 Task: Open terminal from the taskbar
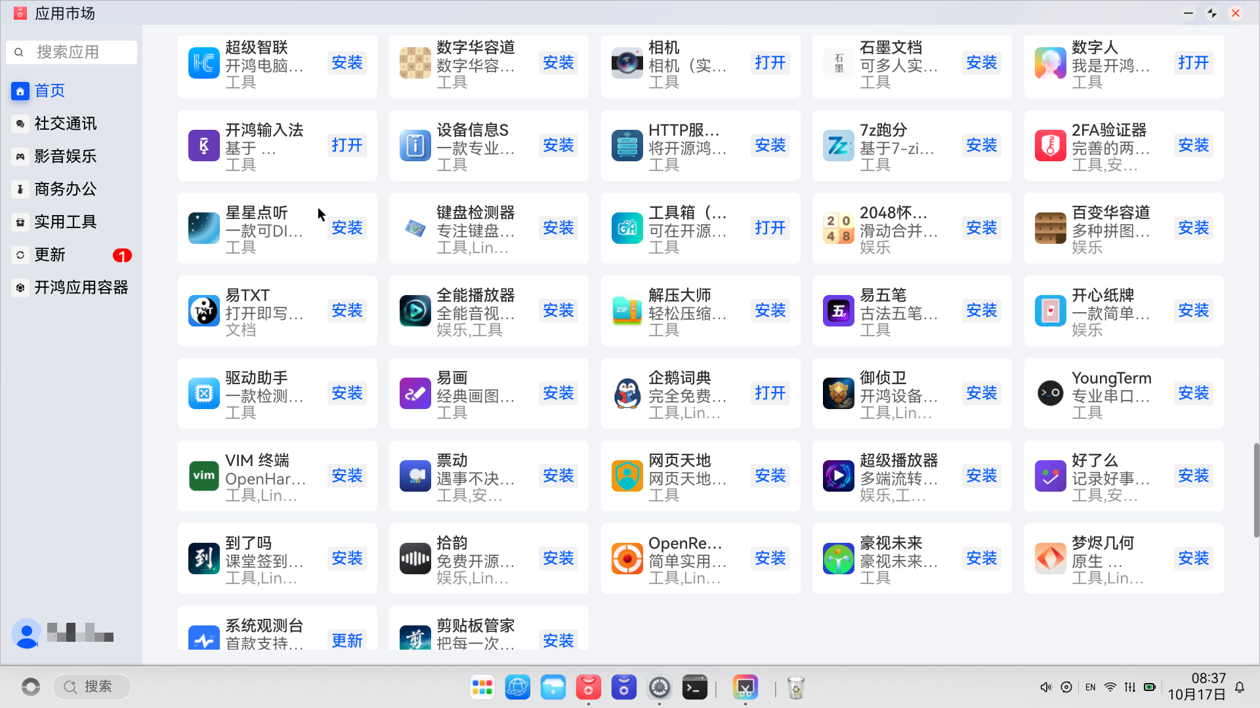point(695,687)
